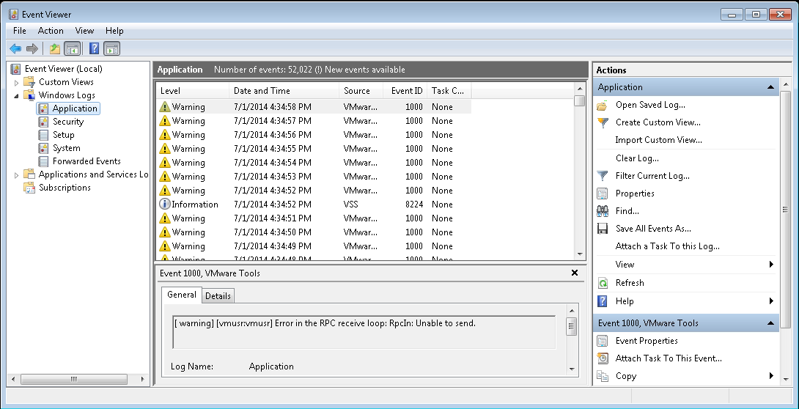Viewport: 799px width, 409px height.
Task: Click Save All Events As action
Action: (653, 229)
